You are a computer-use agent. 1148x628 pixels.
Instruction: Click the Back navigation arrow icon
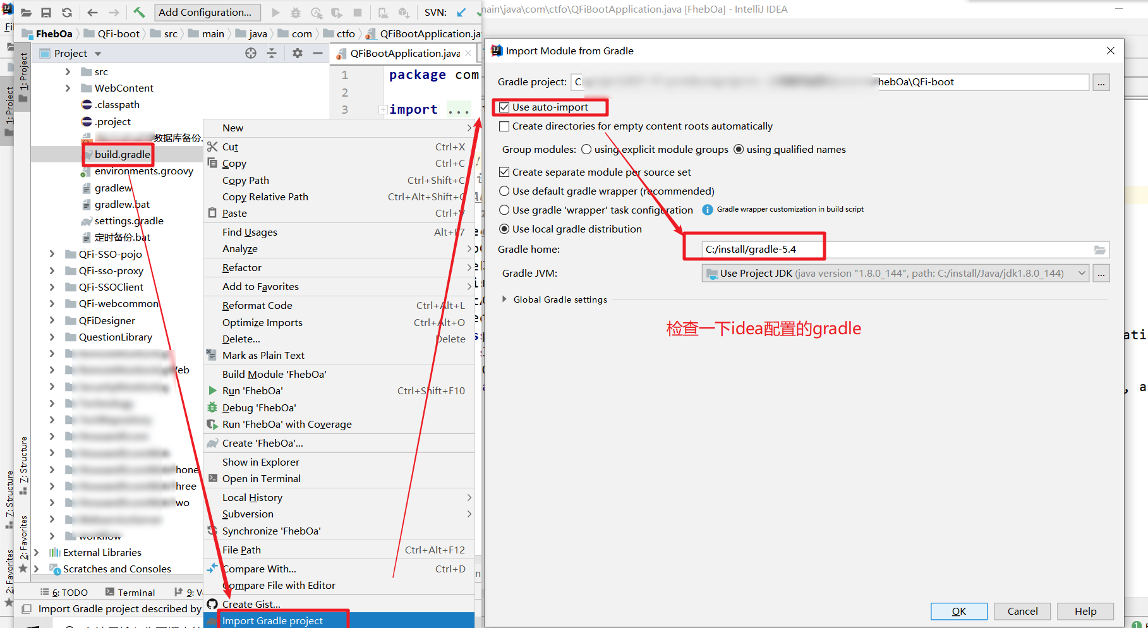click(x=92, y=12)
